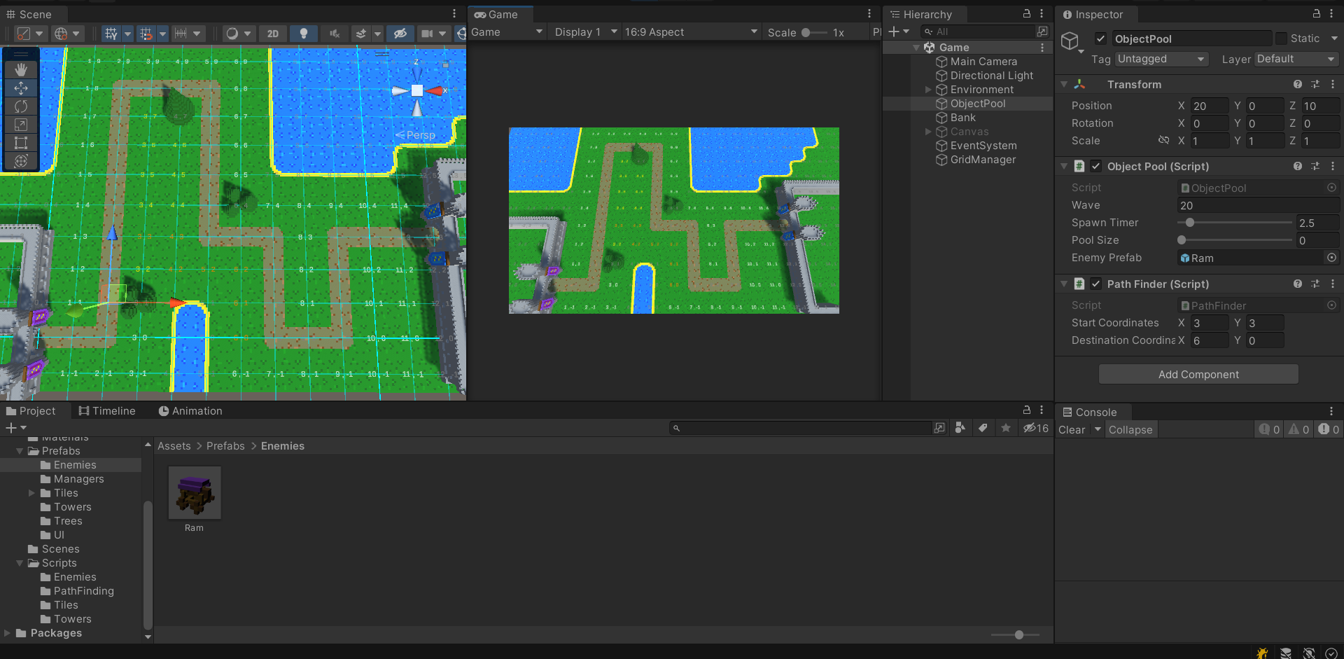Expand the Environment hierarchy item
The width and height of the screenshot is (1344, 659).
click(x=928, y=90)
